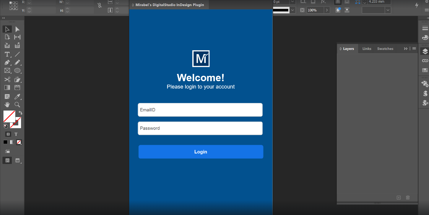This screenshot has width=429, height=215.
Task: Select the Page tool
Action: [x=7, y=37]
